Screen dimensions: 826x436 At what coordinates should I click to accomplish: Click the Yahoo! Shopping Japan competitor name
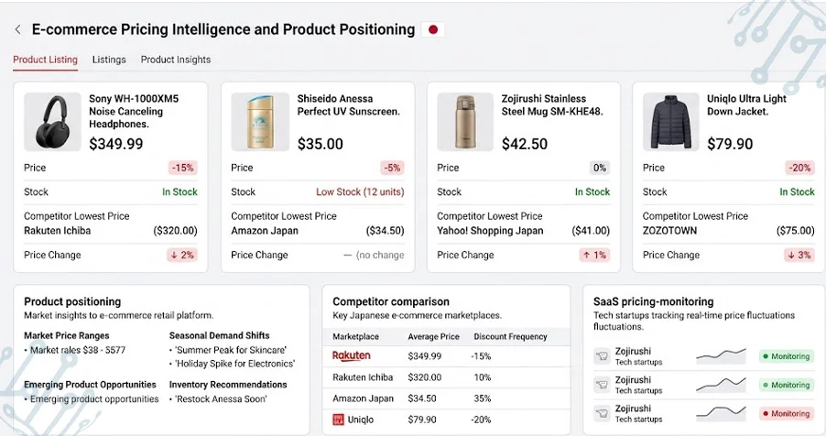490,231
